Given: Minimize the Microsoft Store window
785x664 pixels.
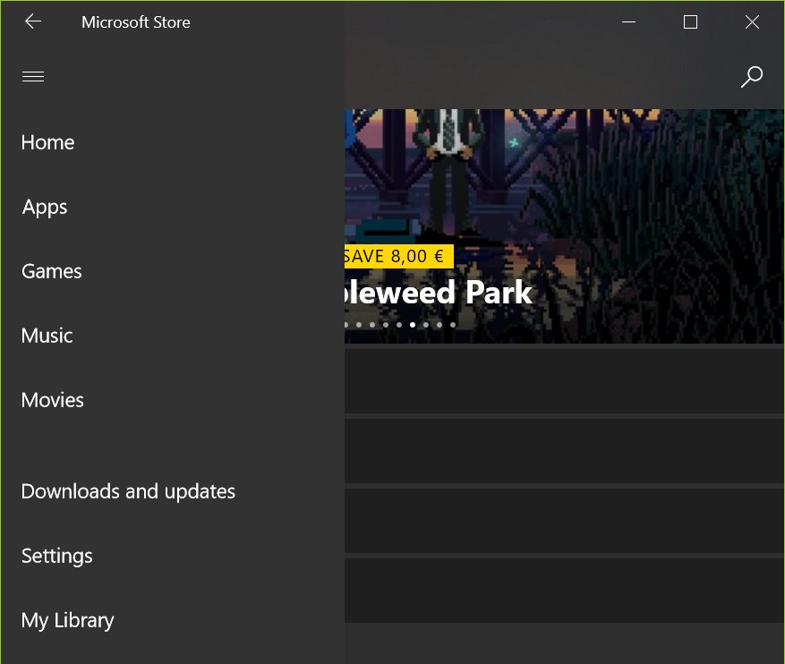Looking at the screenshot, I should [628, 22].
